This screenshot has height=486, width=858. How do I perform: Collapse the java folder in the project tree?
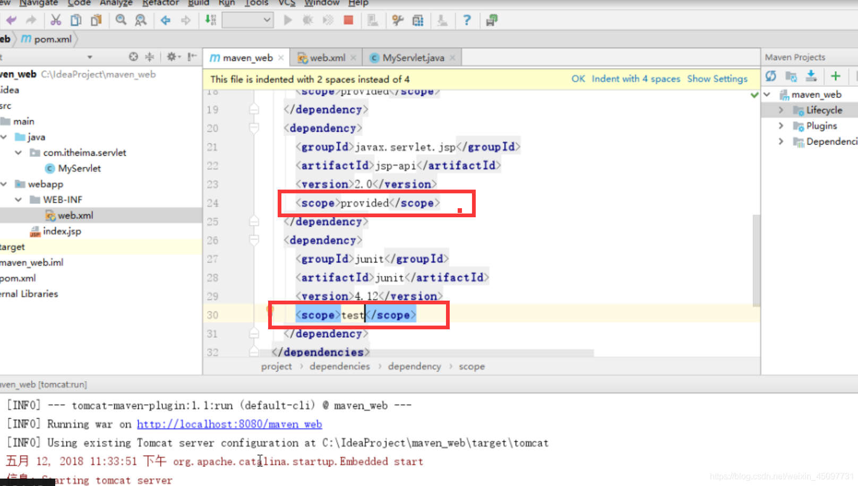[4, 137]
